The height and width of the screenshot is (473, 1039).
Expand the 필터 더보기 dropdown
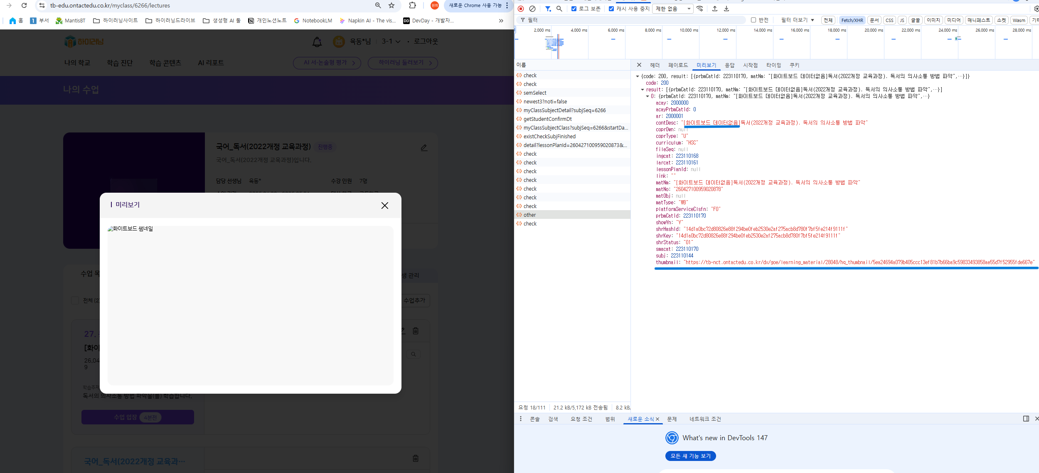point(797,20)
